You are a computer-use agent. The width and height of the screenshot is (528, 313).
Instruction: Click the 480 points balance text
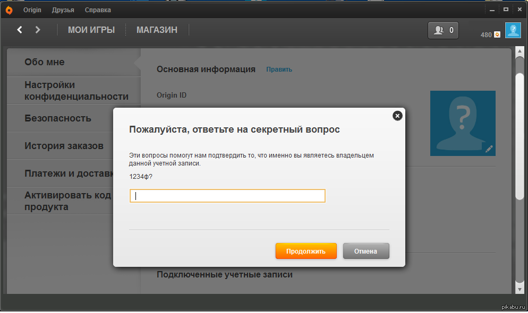(486, 35)
